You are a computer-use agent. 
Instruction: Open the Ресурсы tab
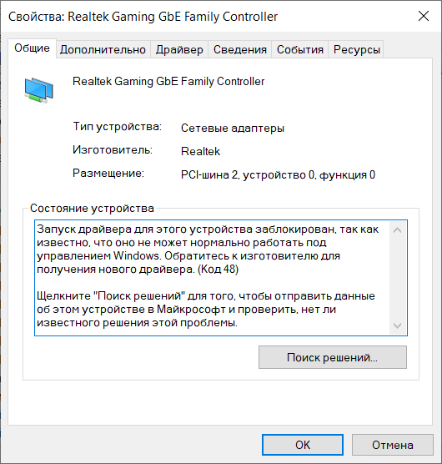coord(356,50)
